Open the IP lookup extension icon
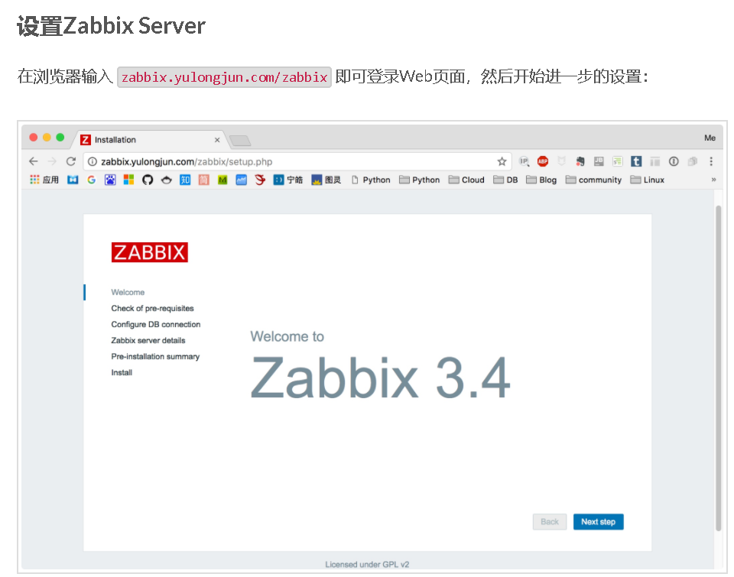Image resolution: width=734 pixels, height=577 pixels. tap(524, 161)
